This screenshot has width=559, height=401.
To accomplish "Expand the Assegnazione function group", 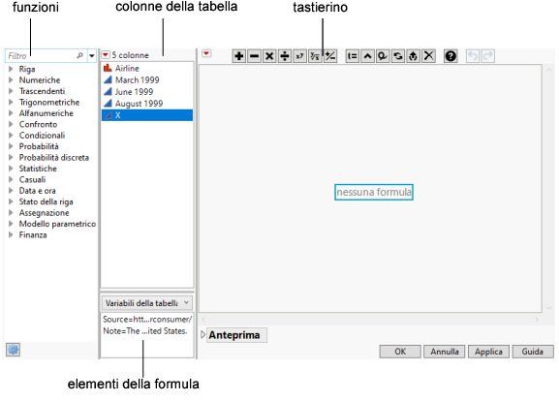I will coord(11,212).
